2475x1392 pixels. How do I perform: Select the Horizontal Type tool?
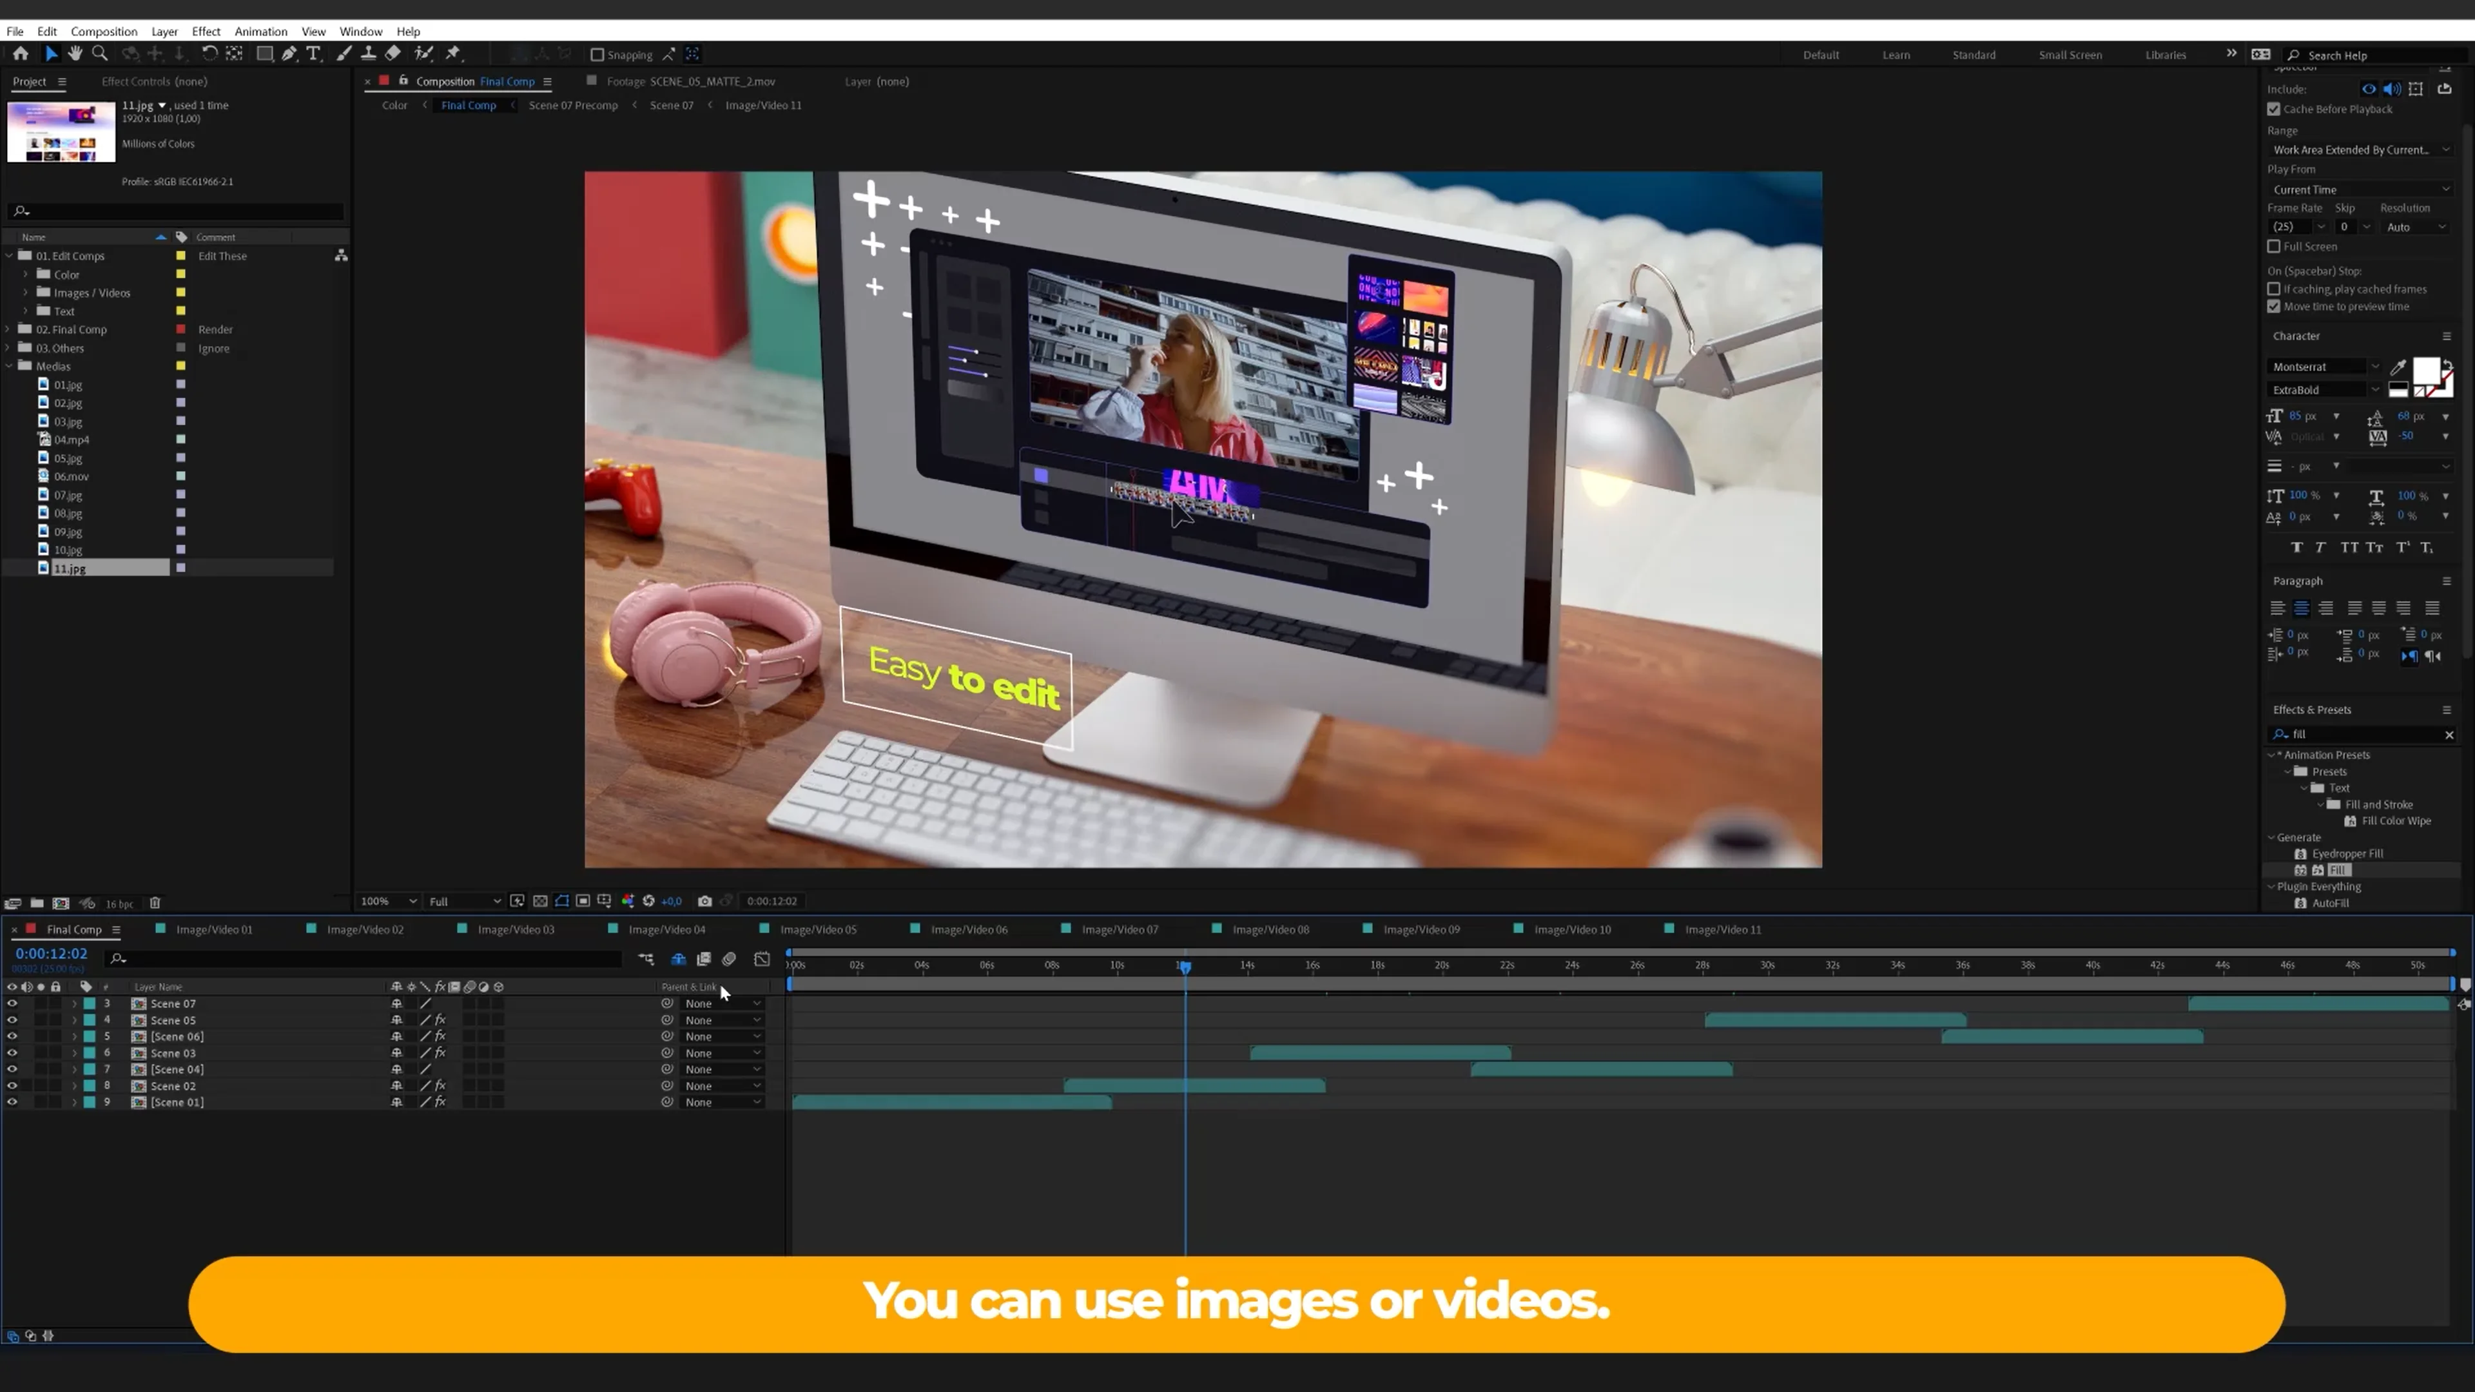pyautogui.click(x=313, y=53)
